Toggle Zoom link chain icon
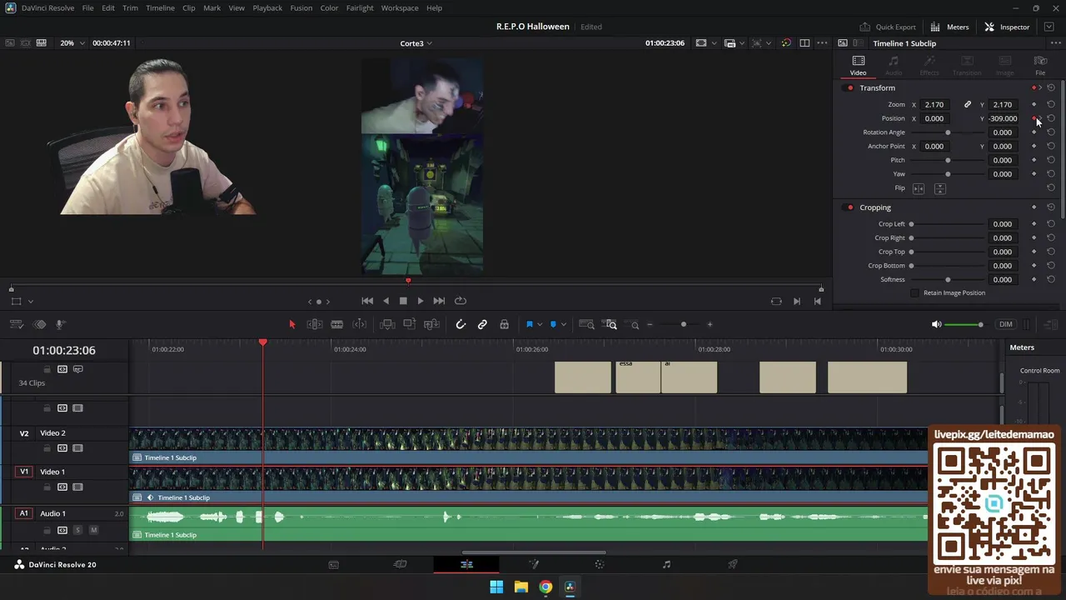Screen dimensions: 1066x600 (968, 105)
